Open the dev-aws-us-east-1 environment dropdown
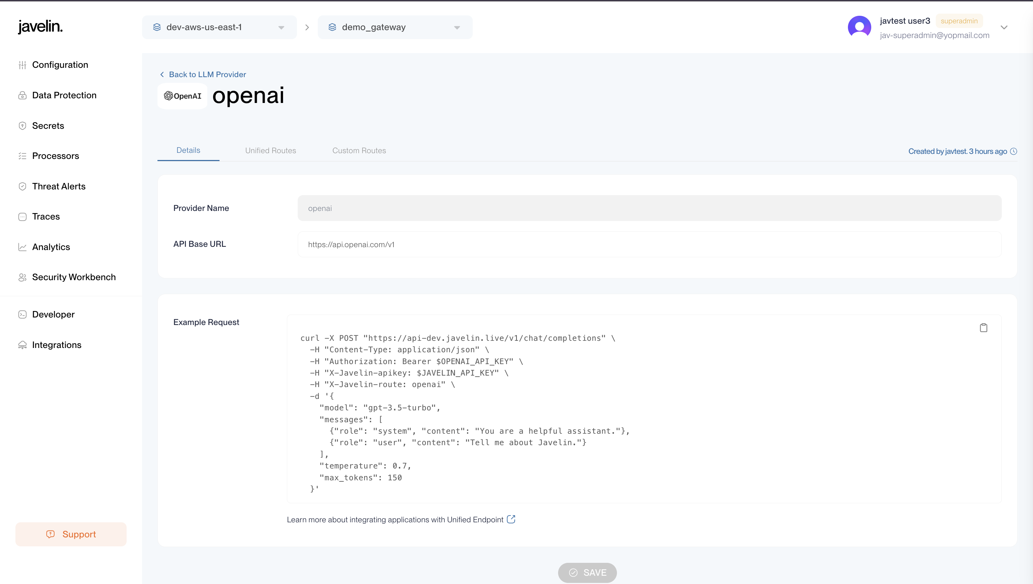The image size is (1033, 584). [220, 27]
